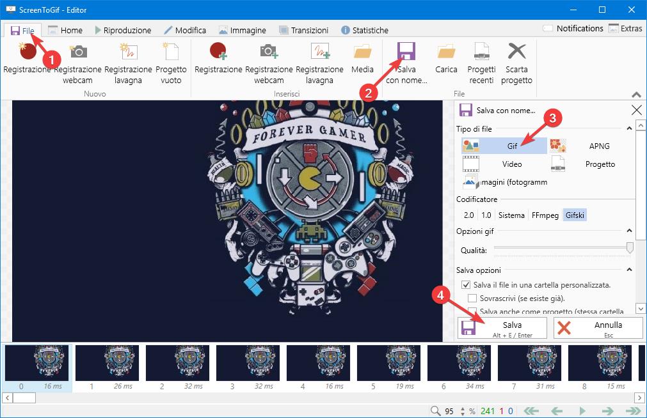
Task: Collapse the Tipo di file section
Action: point(629,128)
